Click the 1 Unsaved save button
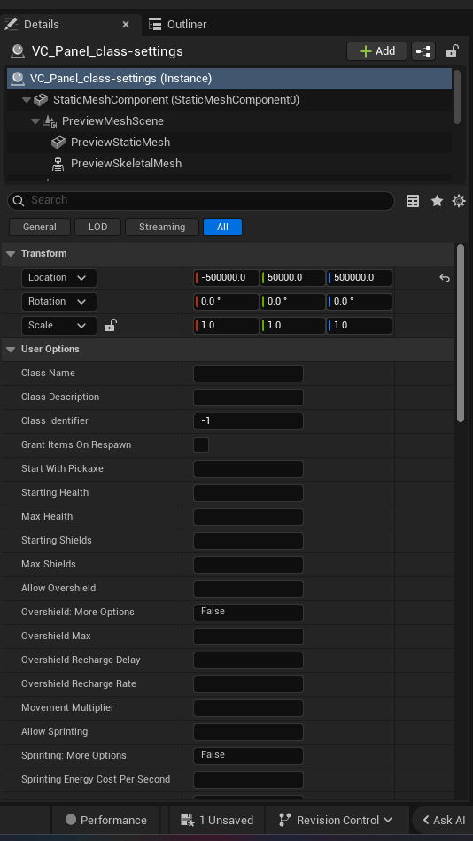This screenshot has width=473, height=841. click(x=217, y=820)
